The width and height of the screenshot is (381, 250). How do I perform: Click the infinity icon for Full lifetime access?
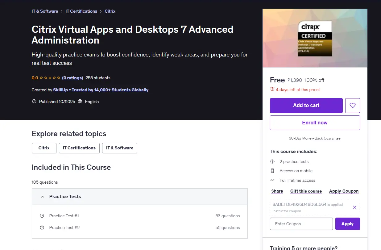pos(272,180)
